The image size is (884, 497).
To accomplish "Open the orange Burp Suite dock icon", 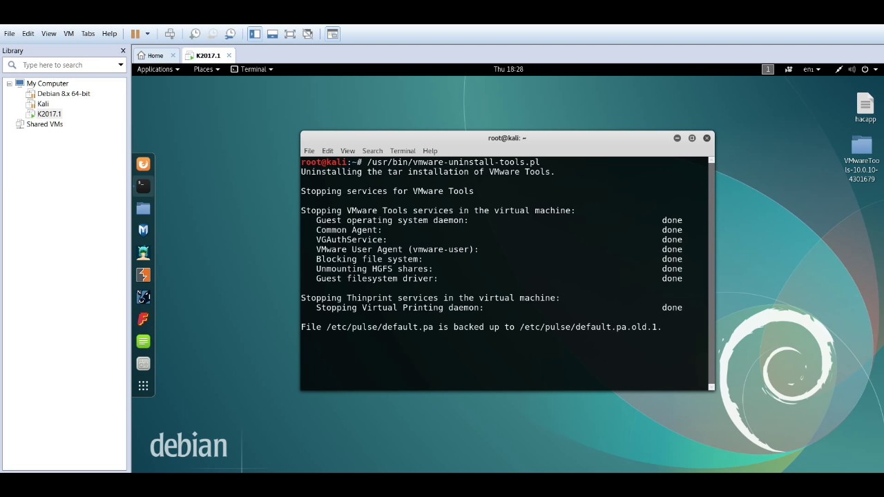I will [143, 164].
